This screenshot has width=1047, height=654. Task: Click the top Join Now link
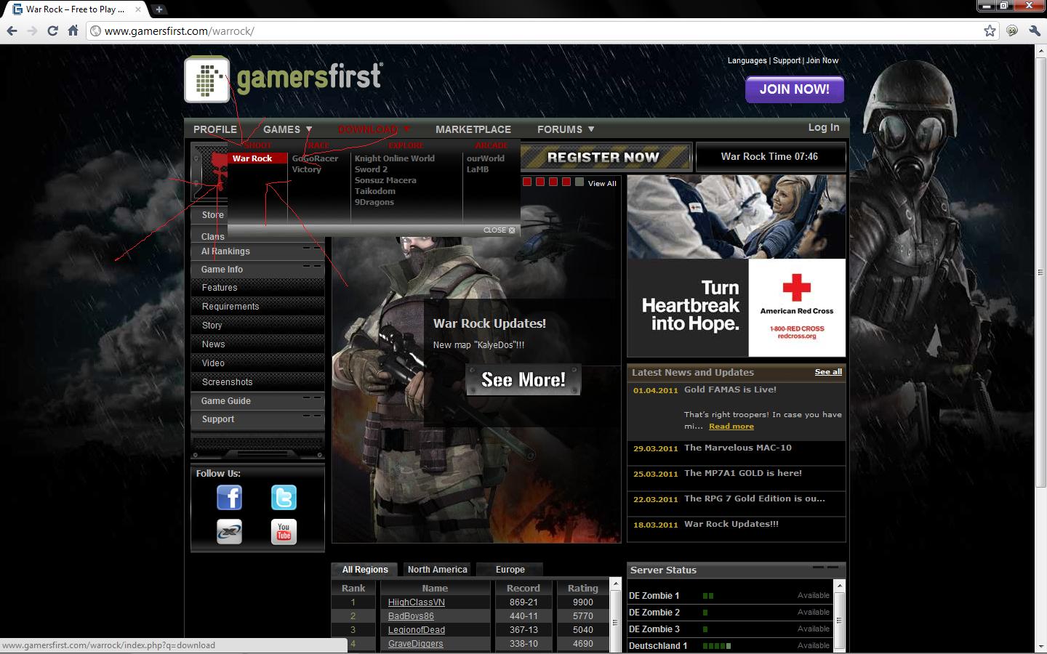point(822,60)
